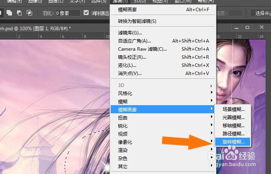Choose 自适应广角(A)... filter

163,41
